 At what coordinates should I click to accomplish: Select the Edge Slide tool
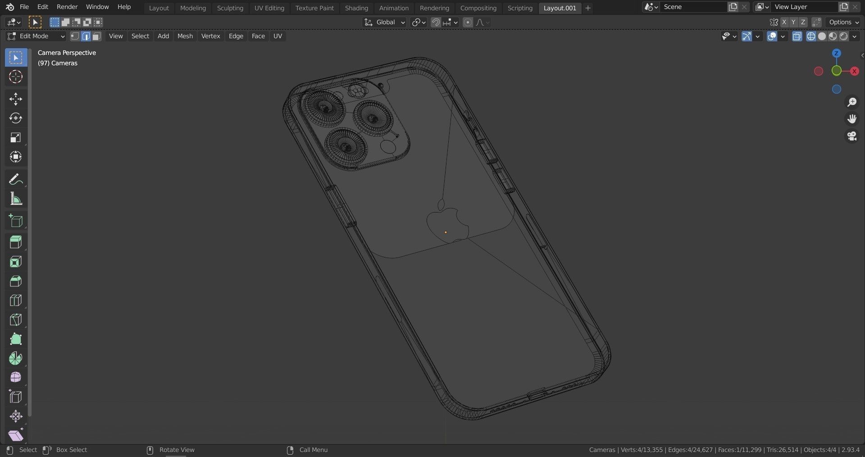pyautogui.click(x=16, y=397)
